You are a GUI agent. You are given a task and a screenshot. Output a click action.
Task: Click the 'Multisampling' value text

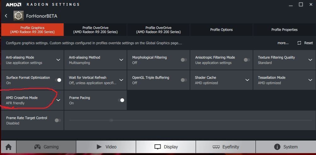[x=79, y=63]
